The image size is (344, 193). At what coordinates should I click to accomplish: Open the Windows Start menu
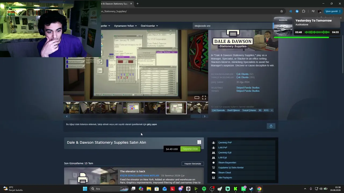coord(85,189)
